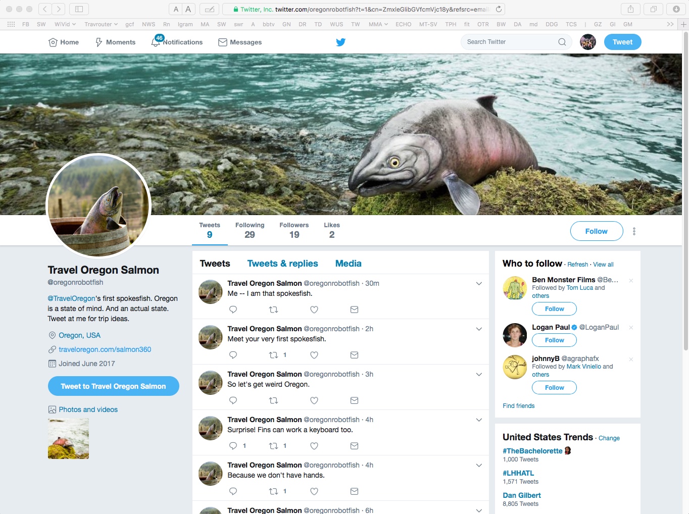Open Home via the house icon
Screen dimensions: 689x514
(53, 42)
